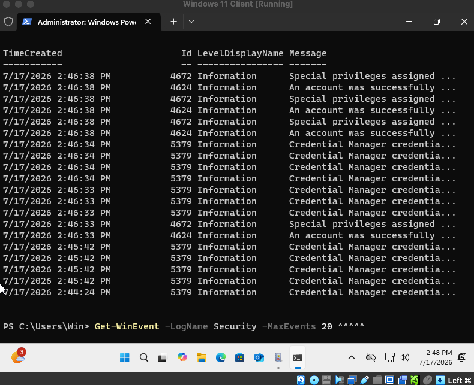Open network status tray icon
This screenshot has width=474, height=385.
(x=390, y=357)
